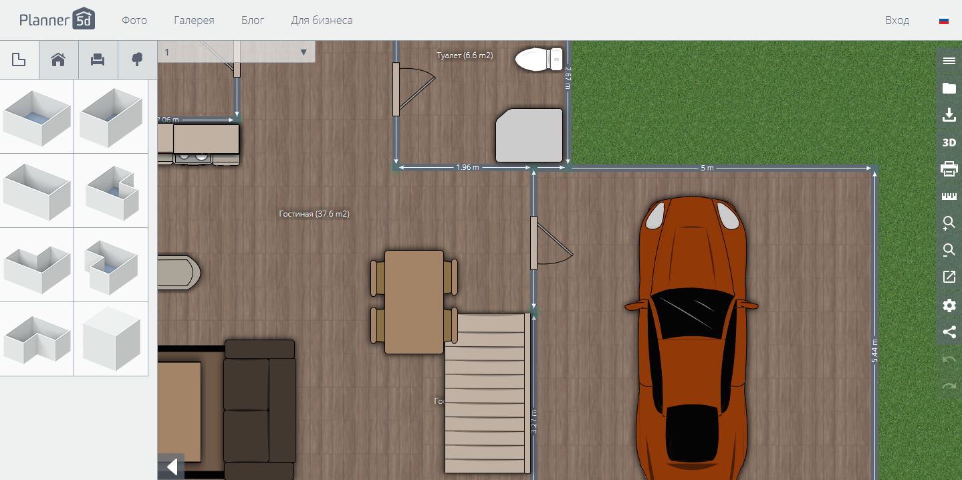
Task: Select the Rooms tool in the left toolbar
Action: [19, 59]
